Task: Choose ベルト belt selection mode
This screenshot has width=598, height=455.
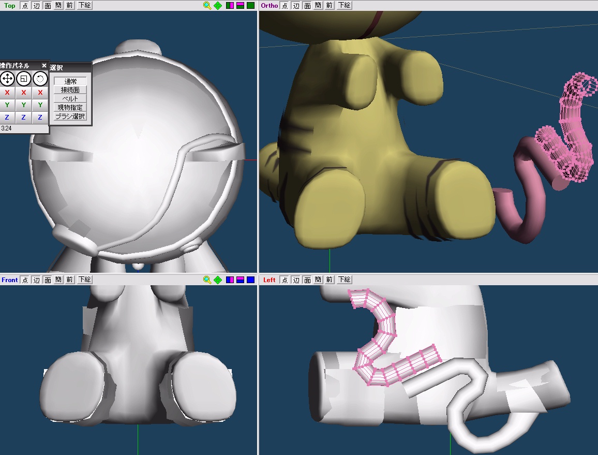Action: 70,99
